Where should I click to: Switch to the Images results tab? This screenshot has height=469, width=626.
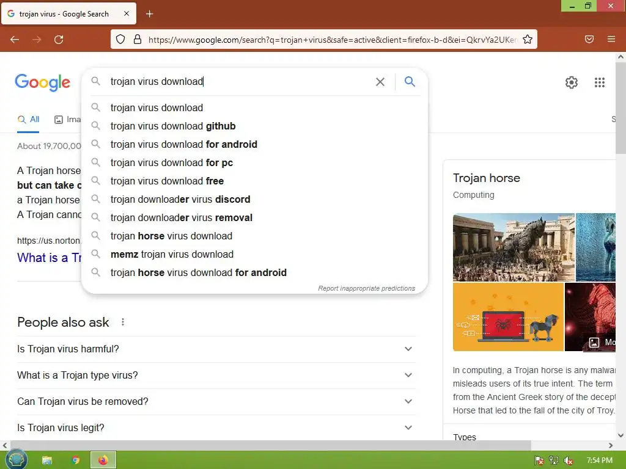[67, 119]
